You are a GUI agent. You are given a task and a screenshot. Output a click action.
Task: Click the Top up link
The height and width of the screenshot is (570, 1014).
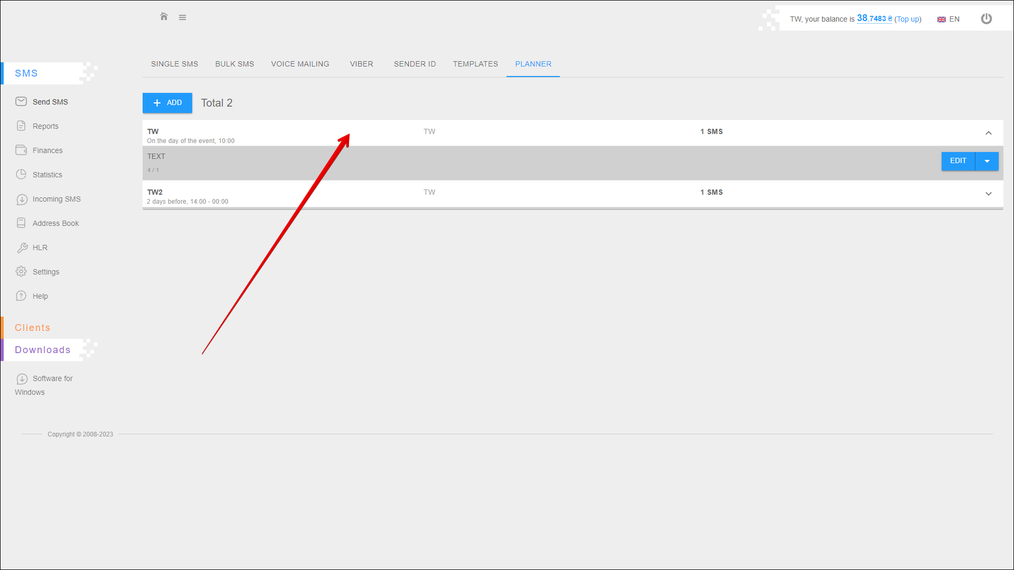click(908, 19)
